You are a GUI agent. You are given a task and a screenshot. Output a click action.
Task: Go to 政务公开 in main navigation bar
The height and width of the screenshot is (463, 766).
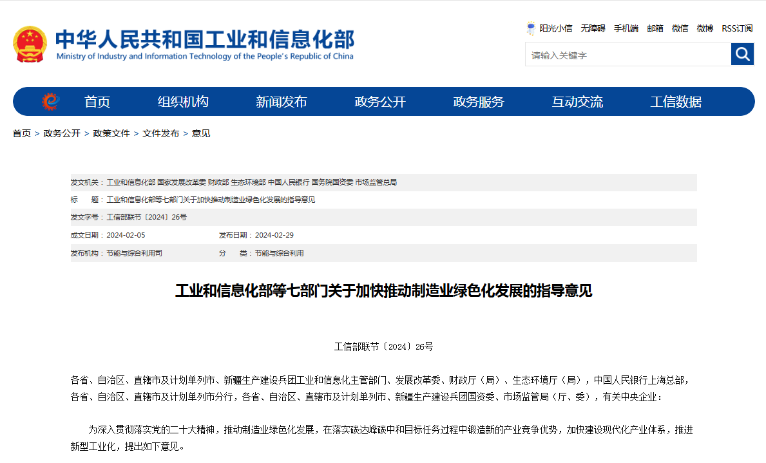point(380,102)
